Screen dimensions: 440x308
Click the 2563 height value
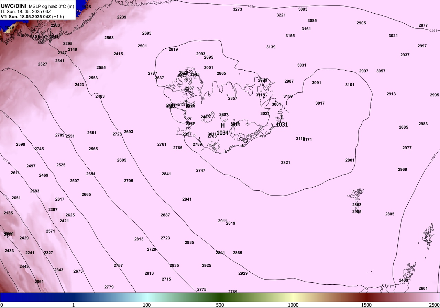(109, 38)
